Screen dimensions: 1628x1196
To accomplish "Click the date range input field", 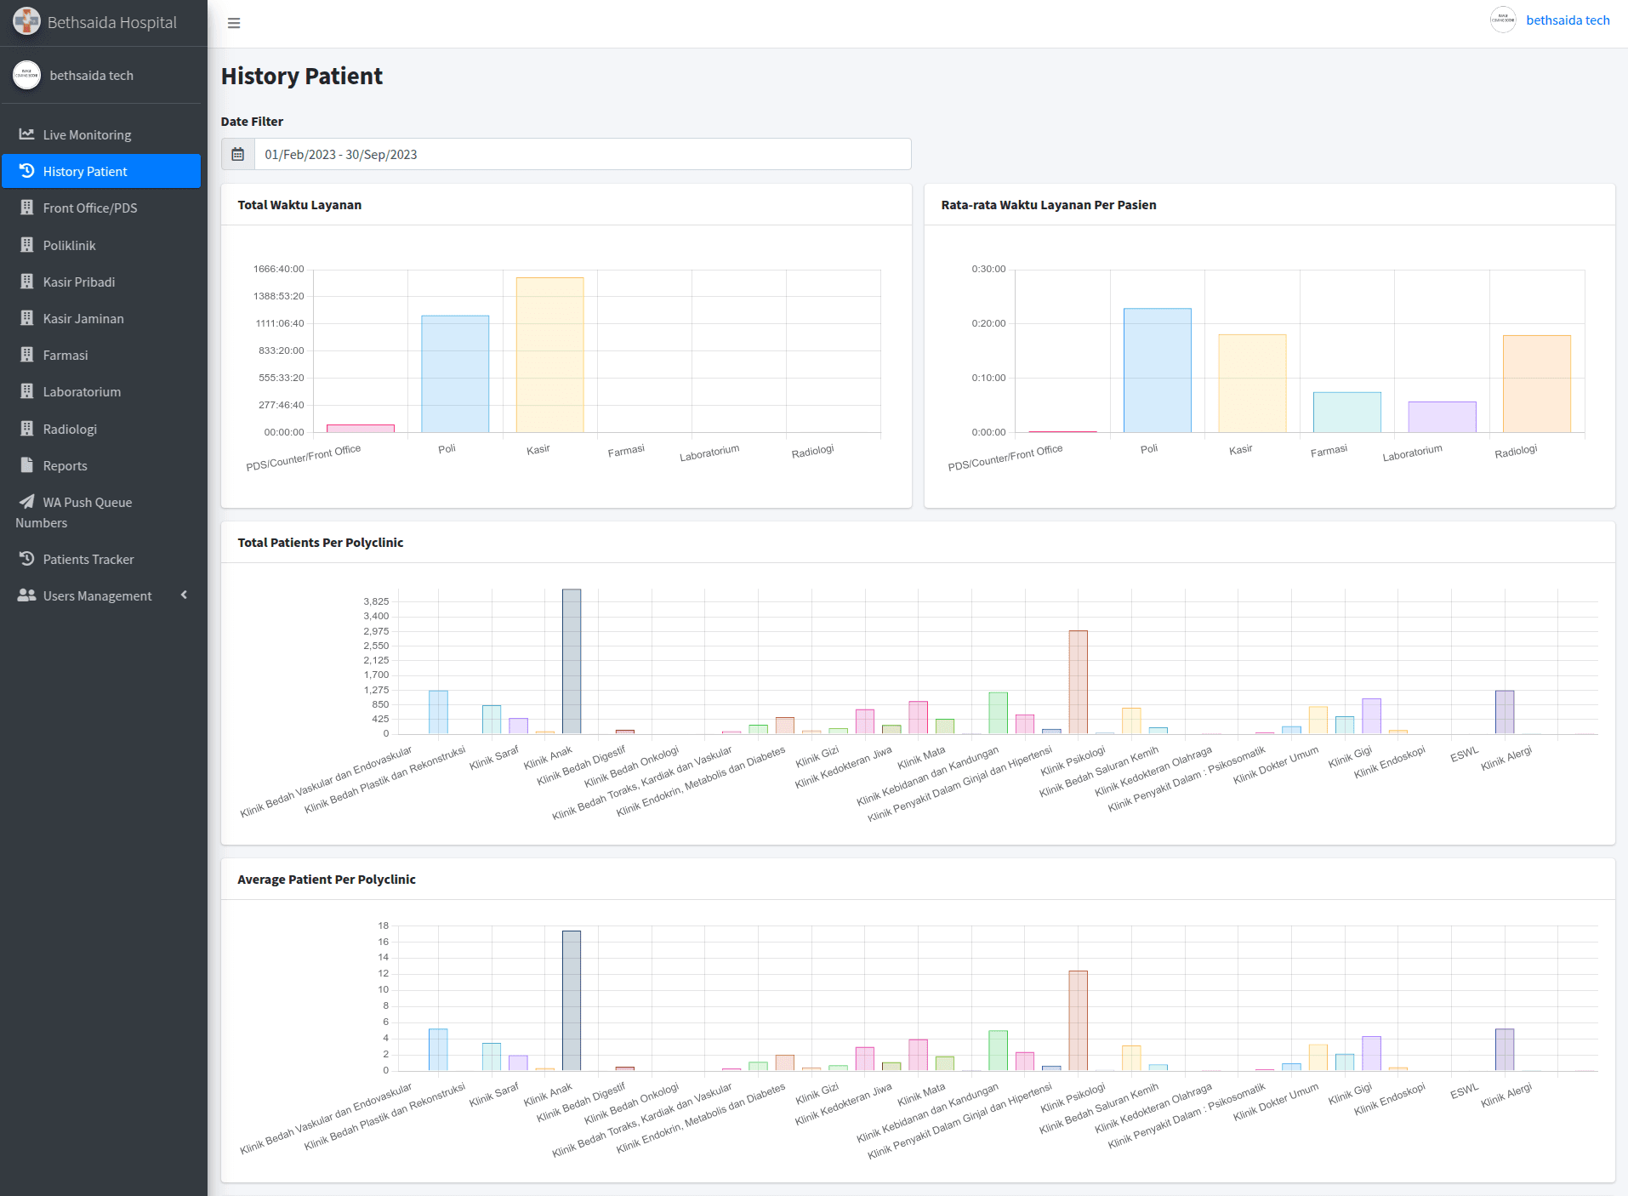I will (583, 155).
